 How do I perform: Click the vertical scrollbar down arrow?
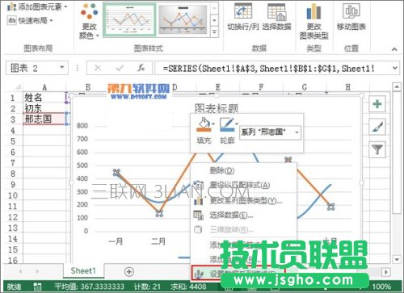pyautogui.click(x=397, y=260)
